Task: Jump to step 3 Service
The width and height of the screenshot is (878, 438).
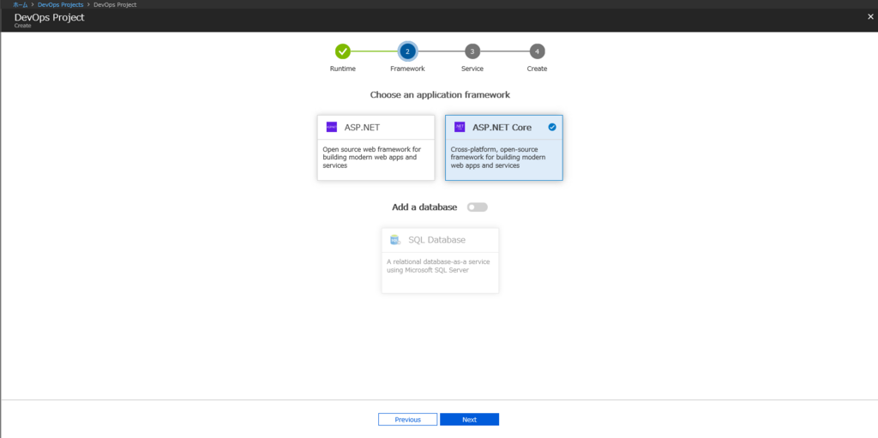Action: (472, 51)
